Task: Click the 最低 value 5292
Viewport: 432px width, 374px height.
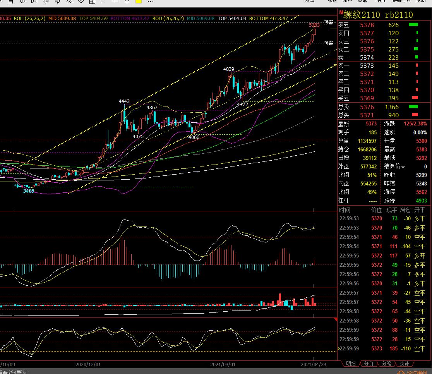Action: coord(422,158)
